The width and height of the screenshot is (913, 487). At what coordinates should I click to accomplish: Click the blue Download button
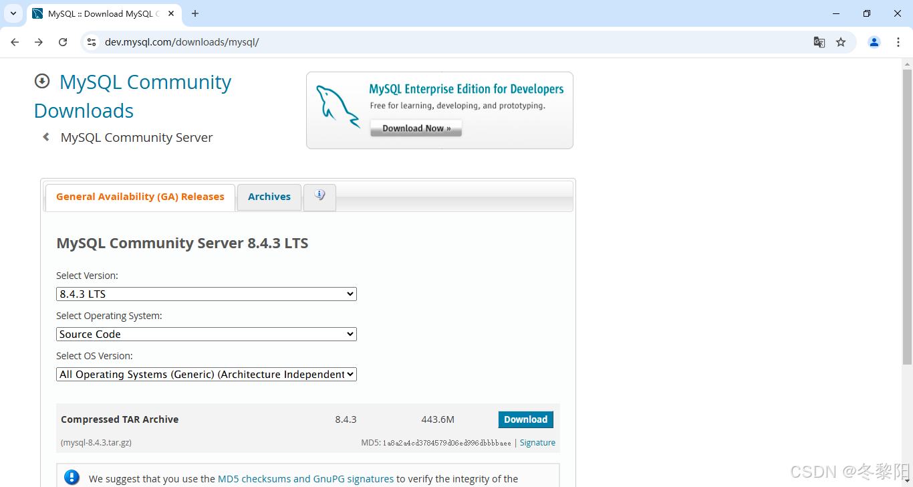pos(526,419)
